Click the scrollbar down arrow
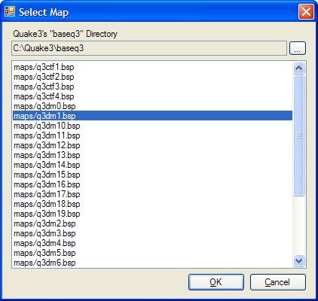Image resolution: width=318 pixels, height=301 pixels. pyautogui.click(x=298, y=261)
